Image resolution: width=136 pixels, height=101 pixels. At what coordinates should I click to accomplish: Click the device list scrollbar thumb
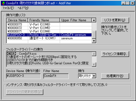[94, 35]
